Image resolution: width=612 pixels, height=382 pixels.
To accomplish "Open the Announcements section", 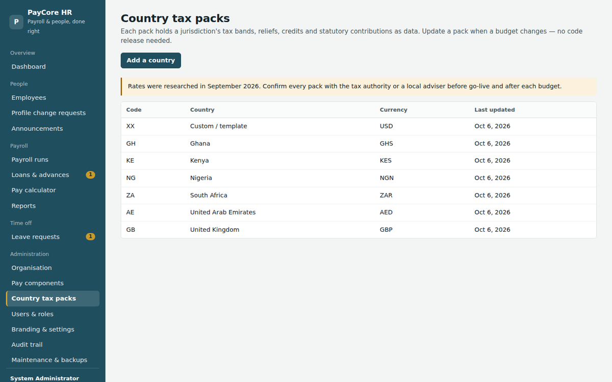I will pyautogui.click(x=53, y=129).
